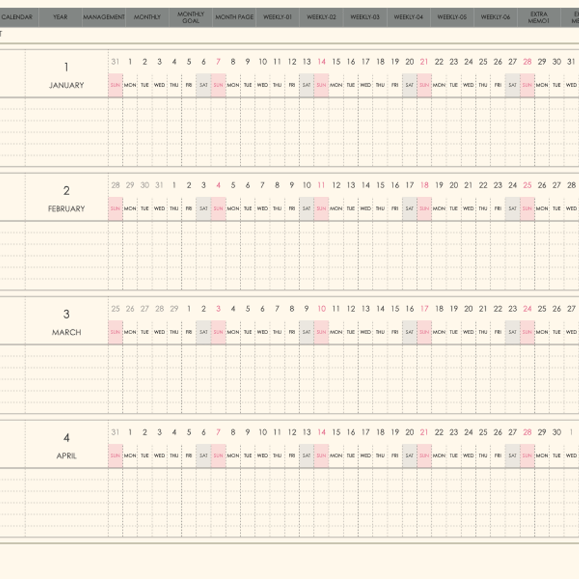Screen dimensions: 579x579
Task: Click date 18 in the February row
Action: coord(424,185)
